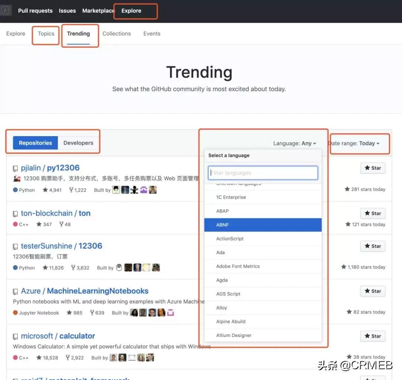This screenshot has width=402, height=380.
Task: Open the ton-blockchain / ton repository
Action: pos(55,213)
